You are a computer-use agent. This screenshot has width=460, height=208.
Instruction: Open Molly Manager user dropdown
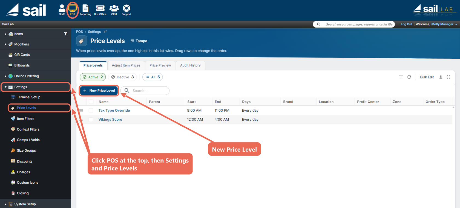point(444,24)
